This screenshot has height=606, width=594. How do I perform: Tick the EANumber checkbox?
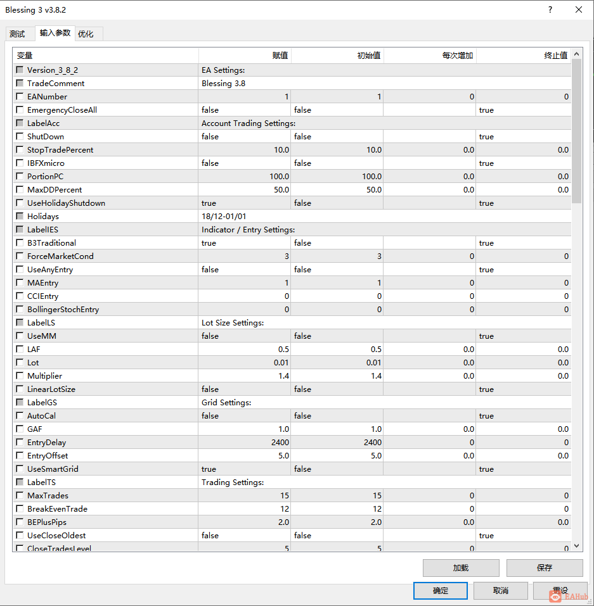click(x=20, y=96)
